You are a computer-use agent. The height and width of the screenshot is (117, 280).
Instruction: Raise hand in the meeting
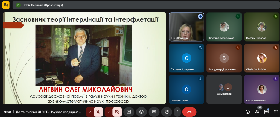pos(167,112)
